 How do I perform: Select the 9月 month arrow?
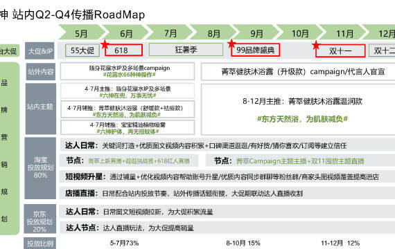coord(256,32)
